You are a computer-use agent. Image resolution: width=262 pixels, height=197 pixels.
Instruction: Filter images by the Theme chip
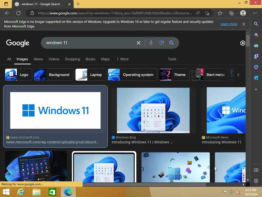click(174, 75)
